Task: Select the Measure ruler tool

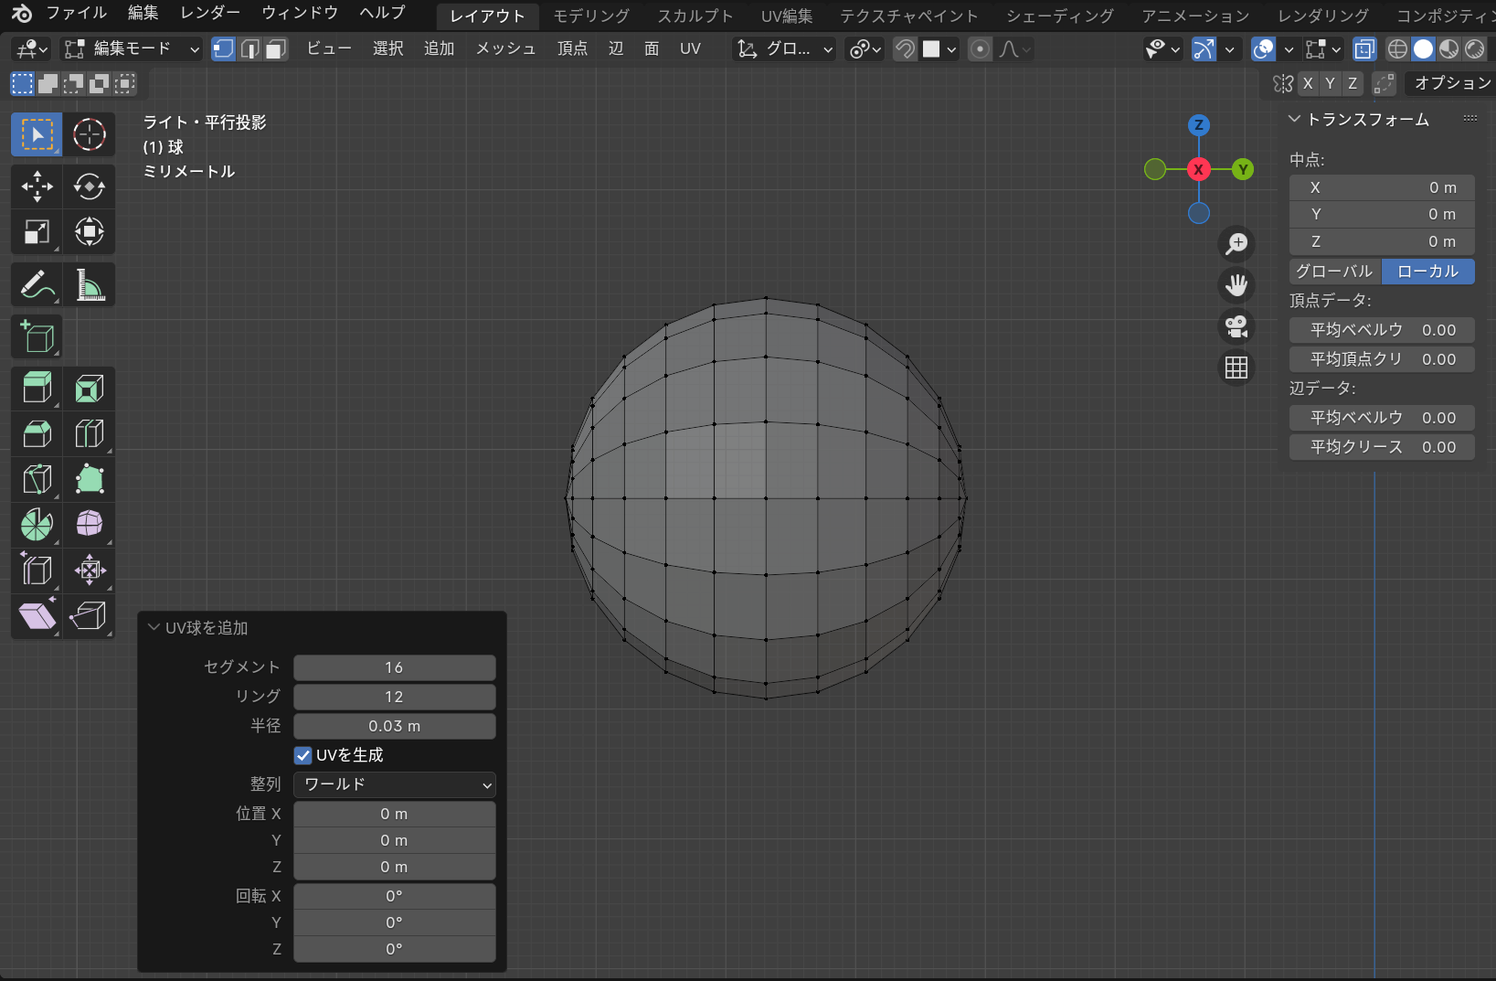Action: pyautogui.click(x=89, y=285)
